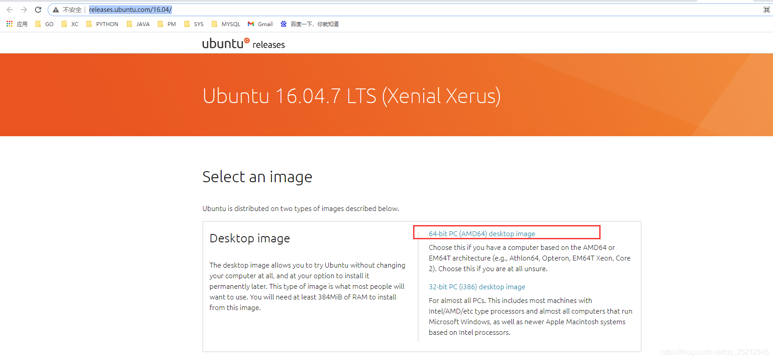The width and height of the screenshot is (773, 360).
Task: Open the PYTHON bookmark folder
Action: click(102, 24)
